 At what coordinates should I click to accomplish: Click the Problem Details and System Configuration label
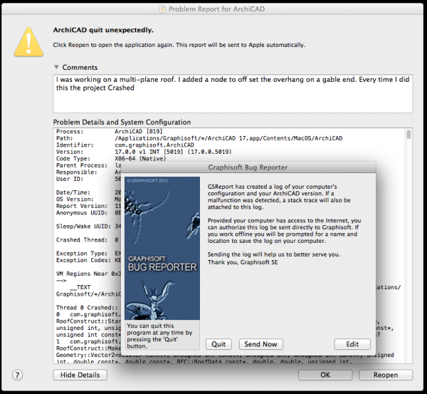(122, 122)
